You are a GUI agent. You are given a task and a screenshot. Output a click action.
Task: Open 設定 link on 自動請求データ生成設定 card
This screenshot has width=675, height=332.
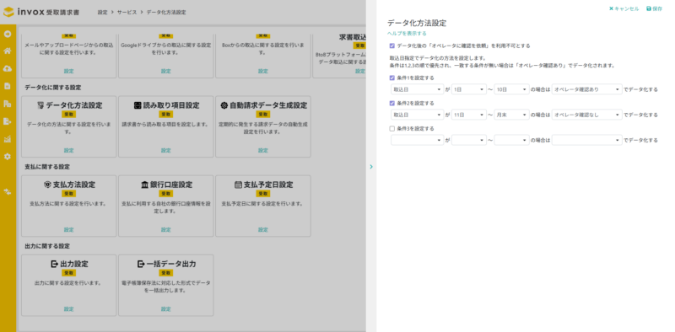[263, 151]
